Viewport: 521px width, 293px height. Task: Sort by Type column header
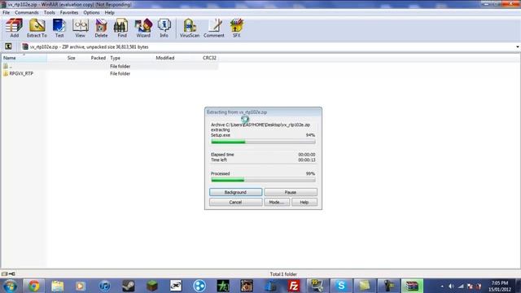[116, 58]
